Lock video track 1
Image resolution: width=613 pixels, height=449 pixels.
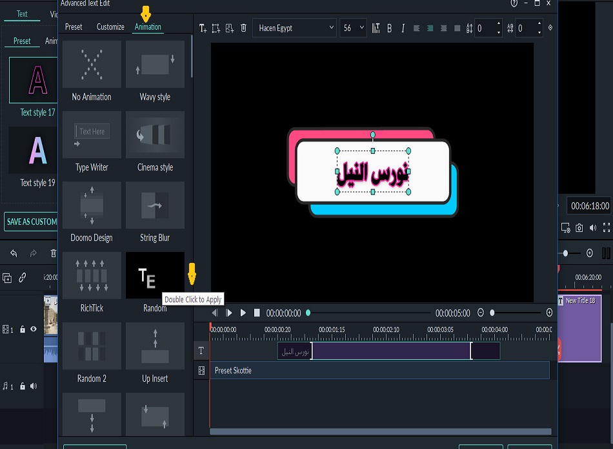coord(23,329)
